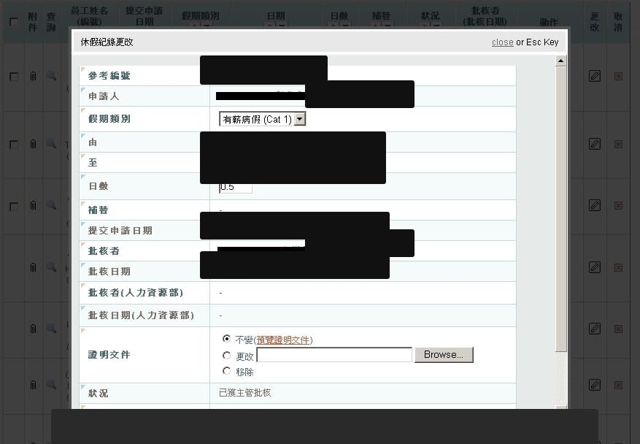640x444 pixels.
Task: Tick the checkbox of the first record row
Action: coord(13,77)
